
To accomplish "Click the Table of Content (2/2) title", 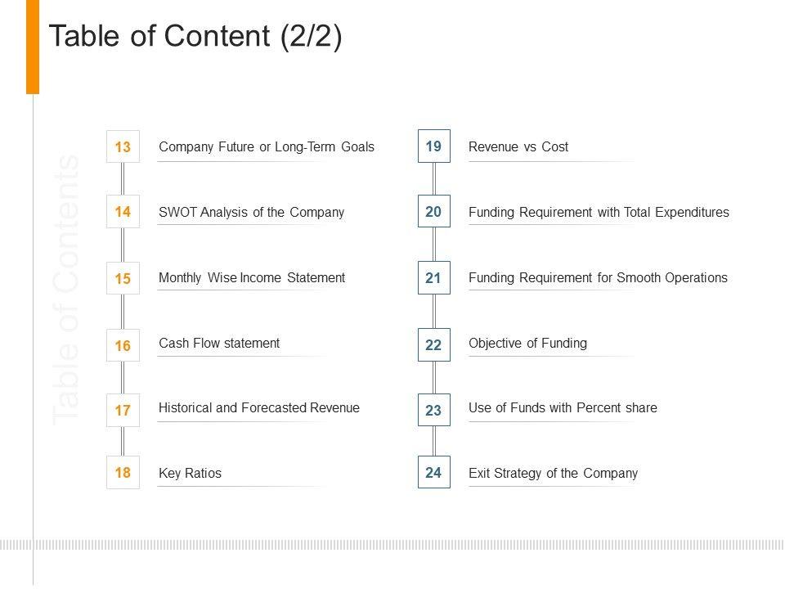I will click(195, 36).
